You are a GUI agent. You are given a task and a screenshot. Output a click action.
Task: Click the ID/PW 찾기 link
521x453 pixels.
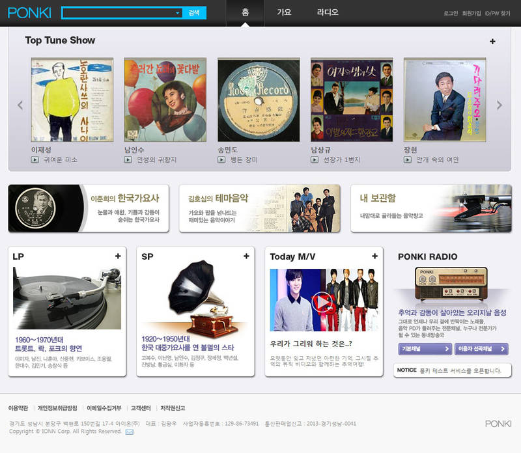pos(498,13)
